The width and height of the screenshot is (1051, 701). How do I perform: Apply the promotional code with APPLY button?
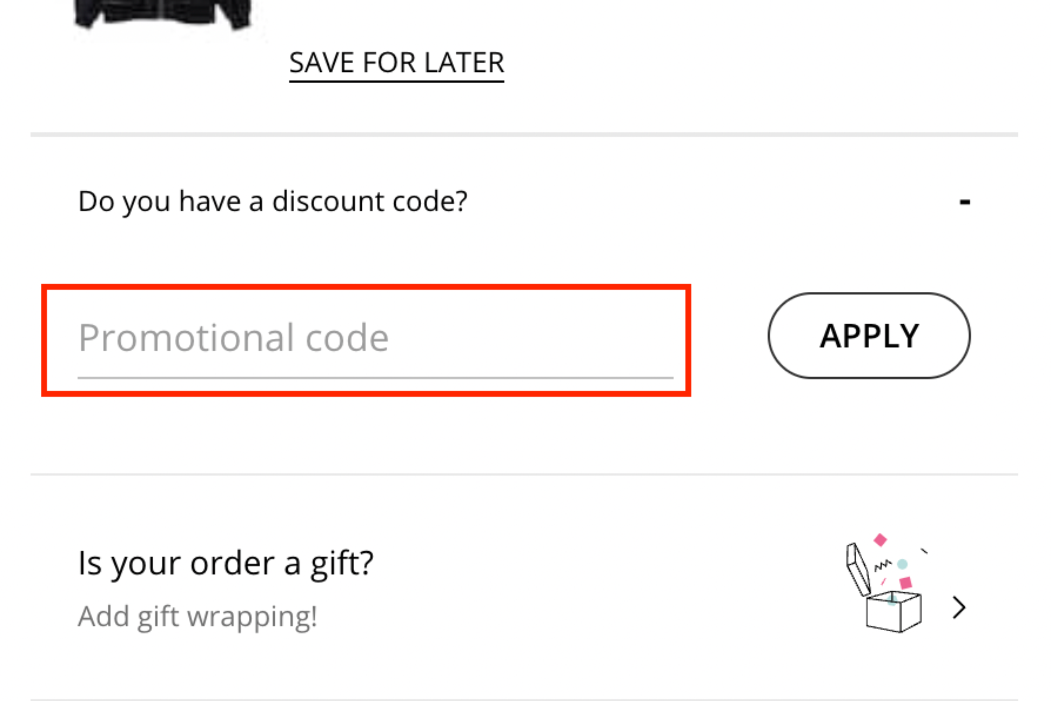coord(869,336)
